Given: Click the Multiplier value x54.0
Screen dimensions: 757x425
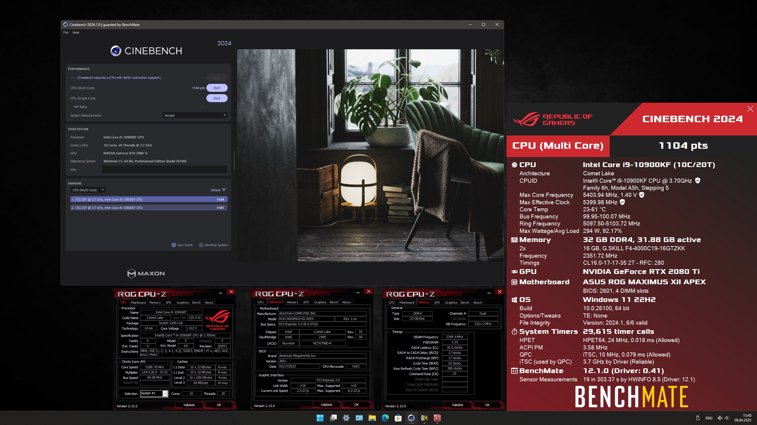Looking at the screenshot, I should click(155, 372).
